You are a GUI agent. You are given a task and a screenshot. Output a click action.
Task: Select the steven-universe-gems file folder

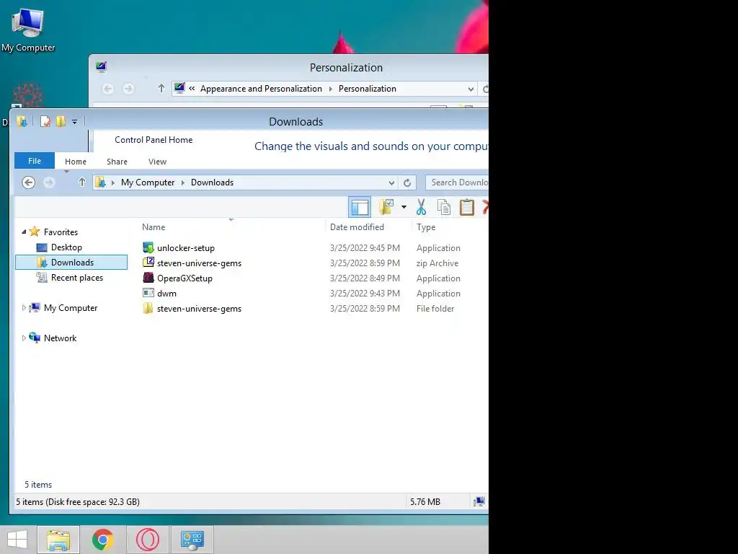[199, 309]
